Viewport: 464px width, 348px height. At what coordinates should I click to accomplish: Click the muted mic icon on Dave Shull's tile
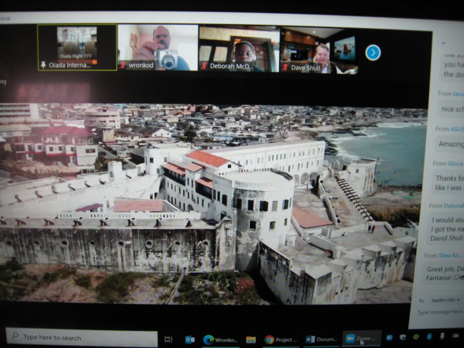(x=284, y=67)
